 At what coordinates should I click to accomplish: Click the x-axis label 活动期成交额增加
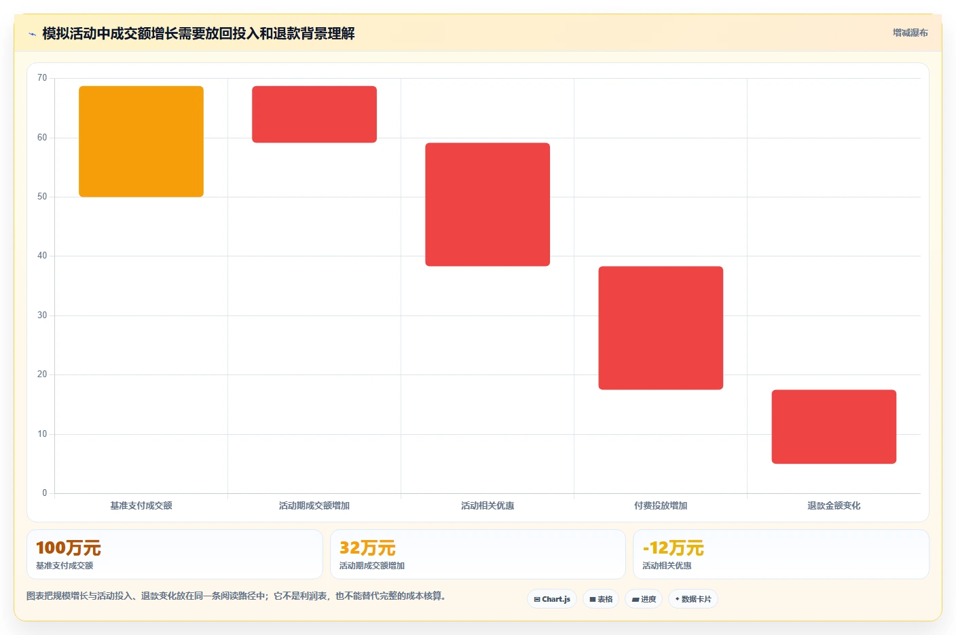coord(314,505)
